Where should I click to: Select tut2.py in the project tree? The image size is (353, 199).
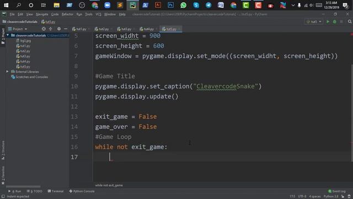(x=25, y=51)
